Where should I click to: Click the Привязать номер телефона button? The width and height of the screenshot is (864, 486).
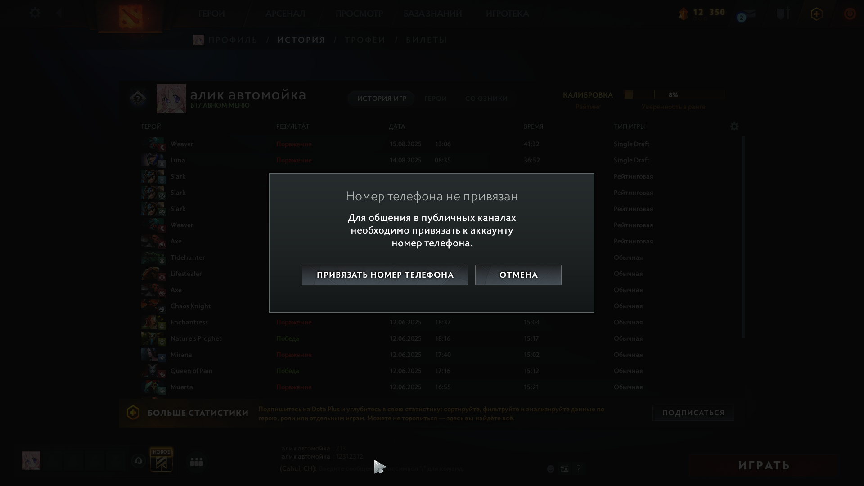(385, 275)
